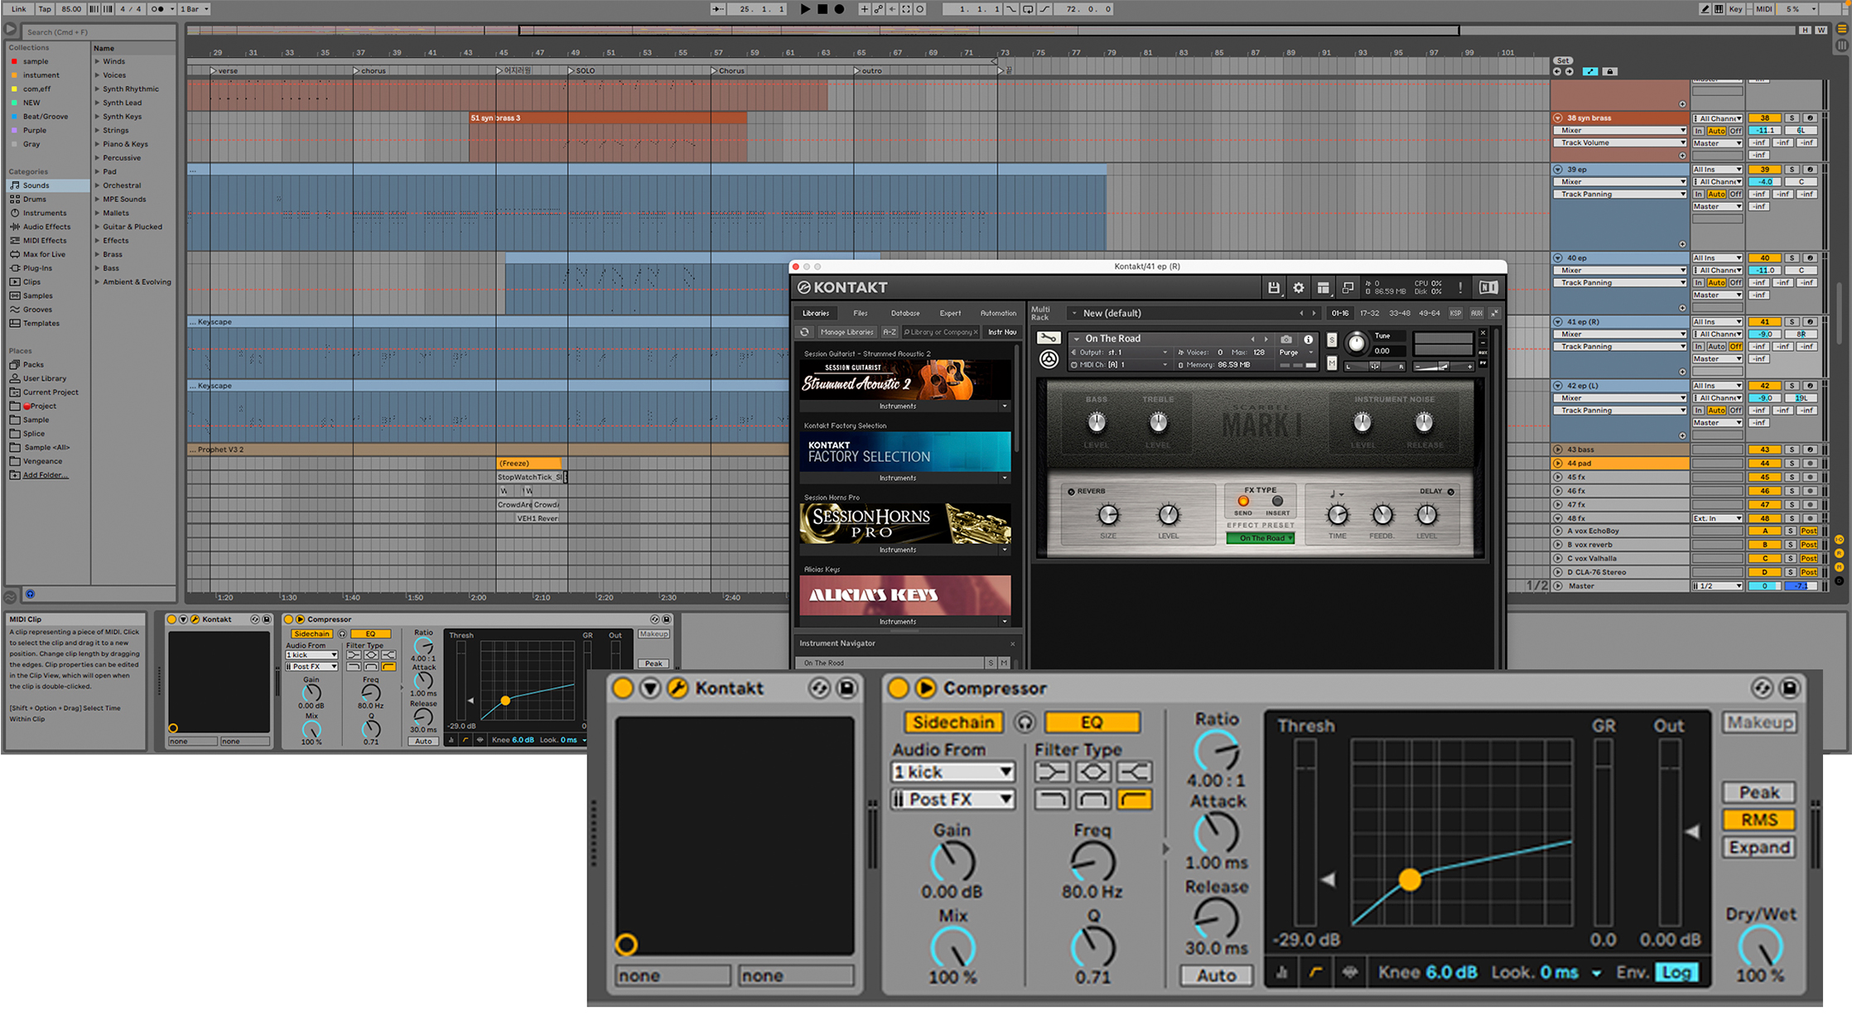Open the green Effect Preset dropdown

[1260, 538]
